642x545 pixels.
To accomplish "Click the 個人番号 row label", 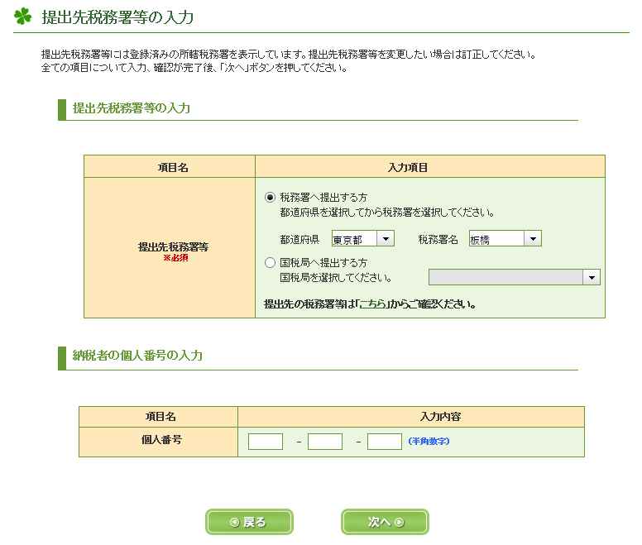I will tap(161, 440).
